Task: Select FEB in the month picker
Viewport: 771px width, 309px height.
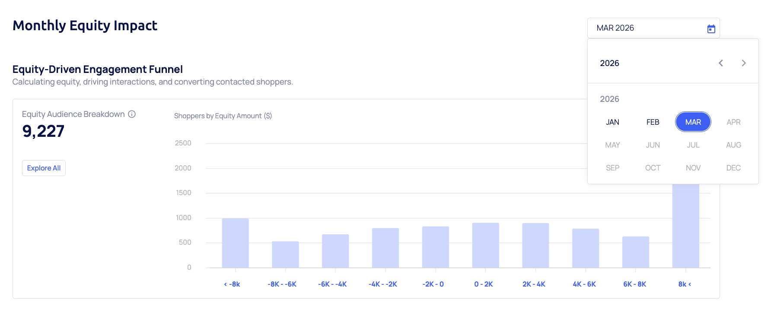Action: tap(653, 122)
